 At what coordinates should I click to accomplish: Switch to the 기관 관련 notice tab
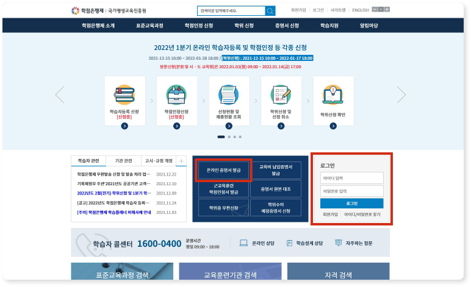[x=123, y=161]
